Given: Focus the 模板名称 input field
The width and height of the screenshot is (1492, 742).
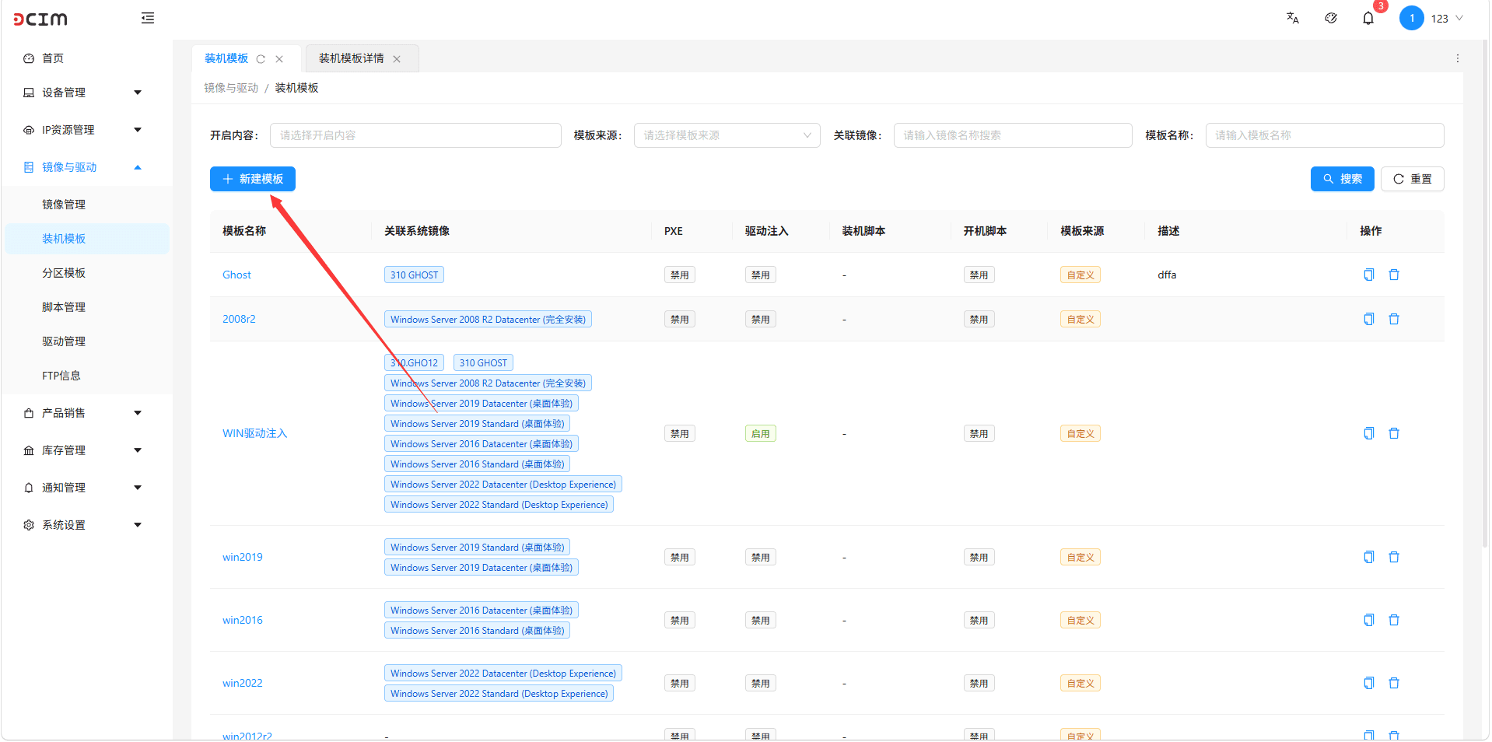Looking at the screenshot, I should pos(1325,135).
